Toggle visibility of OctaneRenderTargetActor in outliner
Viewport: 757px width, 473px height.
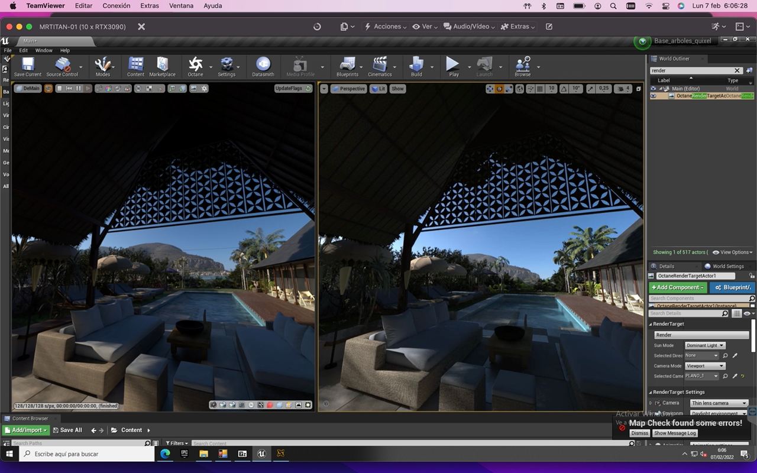pyautogui.click(x=654, y=96)
